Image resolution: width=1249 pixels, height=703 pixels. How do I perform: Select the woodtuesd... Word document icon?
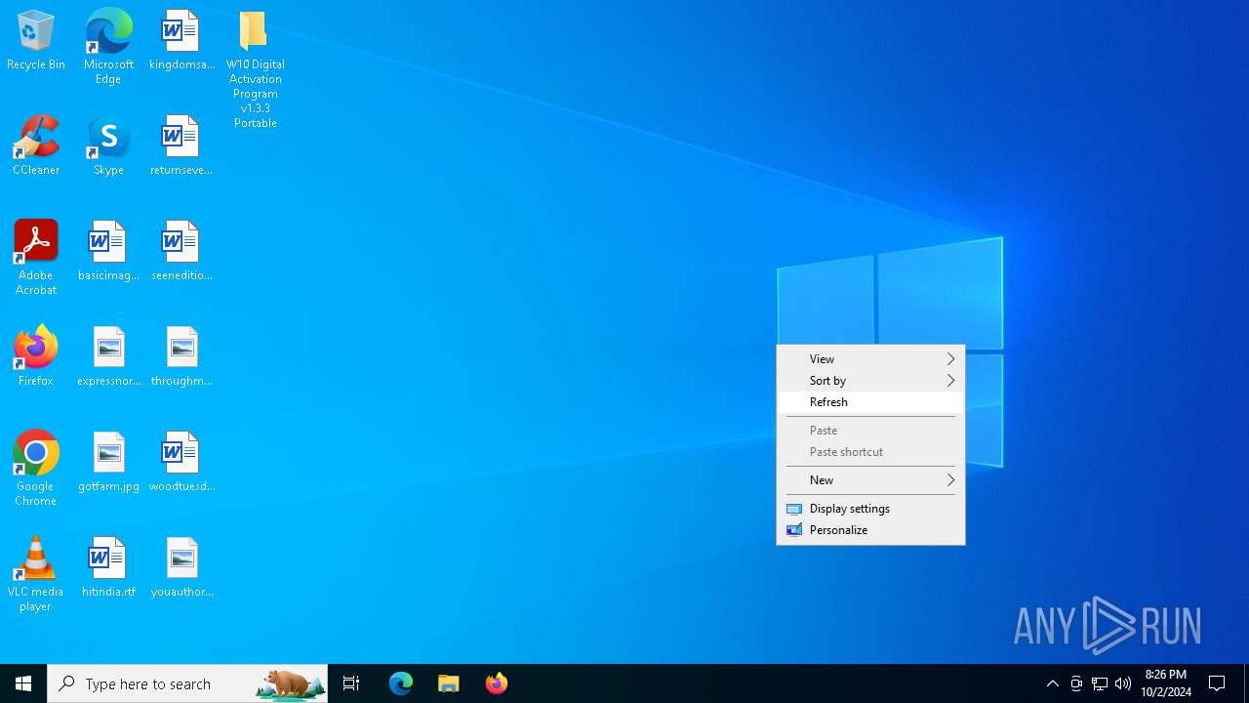181,463
